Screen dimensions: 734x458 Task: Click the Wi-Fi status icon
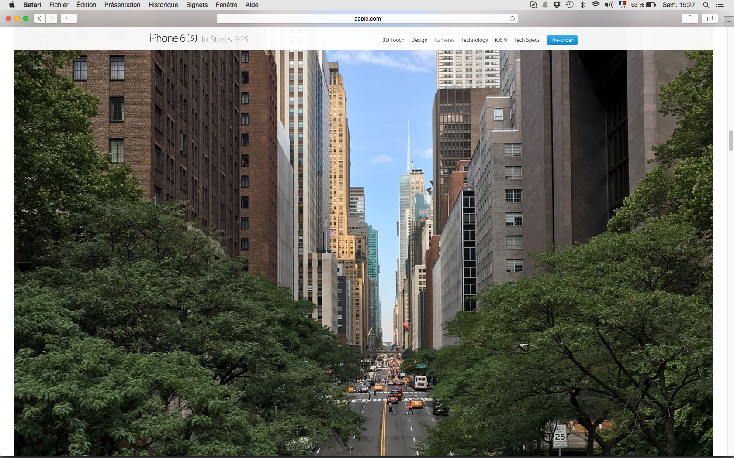click(x=596, y=5)
